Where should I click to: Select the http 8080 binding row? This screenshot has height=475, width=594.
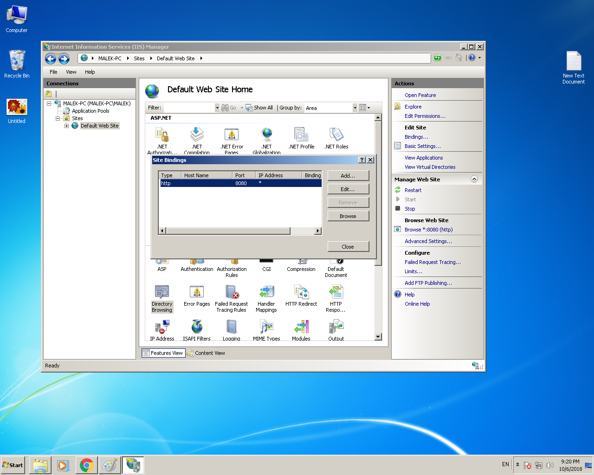point(240,183)
